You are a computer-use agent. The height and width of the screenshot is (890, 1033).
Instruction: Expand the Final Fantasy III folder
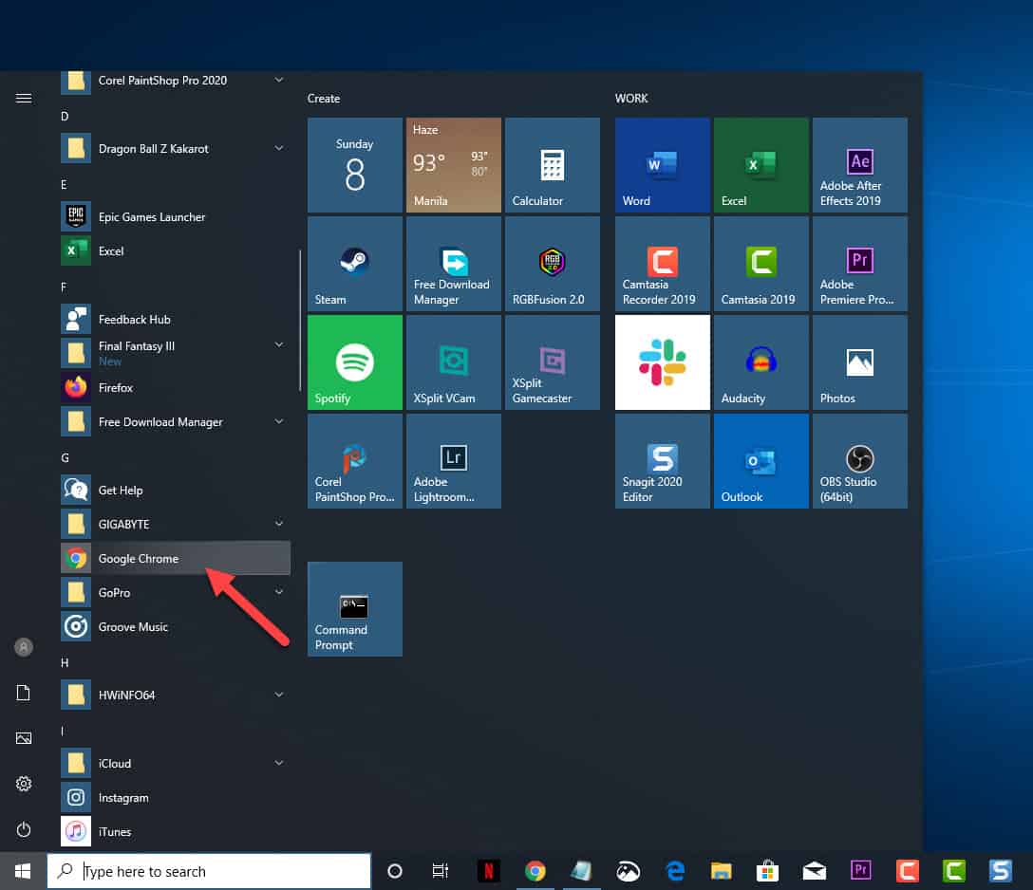pos(176,353)
